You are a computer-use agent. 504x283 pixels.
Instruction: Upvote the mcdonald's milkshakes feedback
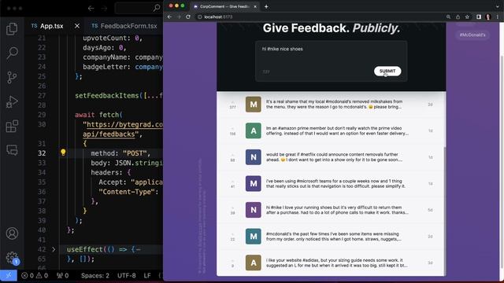(233, 105)
